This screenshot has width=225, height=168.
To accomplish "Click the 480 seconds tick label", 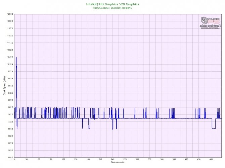I will 211,159.
